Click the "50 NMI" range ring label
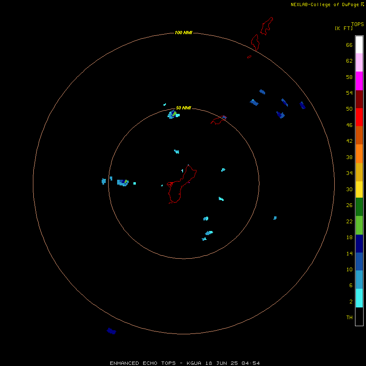This screenshot has height=366, width=366. pyautogui.click(x=183, y=108)
